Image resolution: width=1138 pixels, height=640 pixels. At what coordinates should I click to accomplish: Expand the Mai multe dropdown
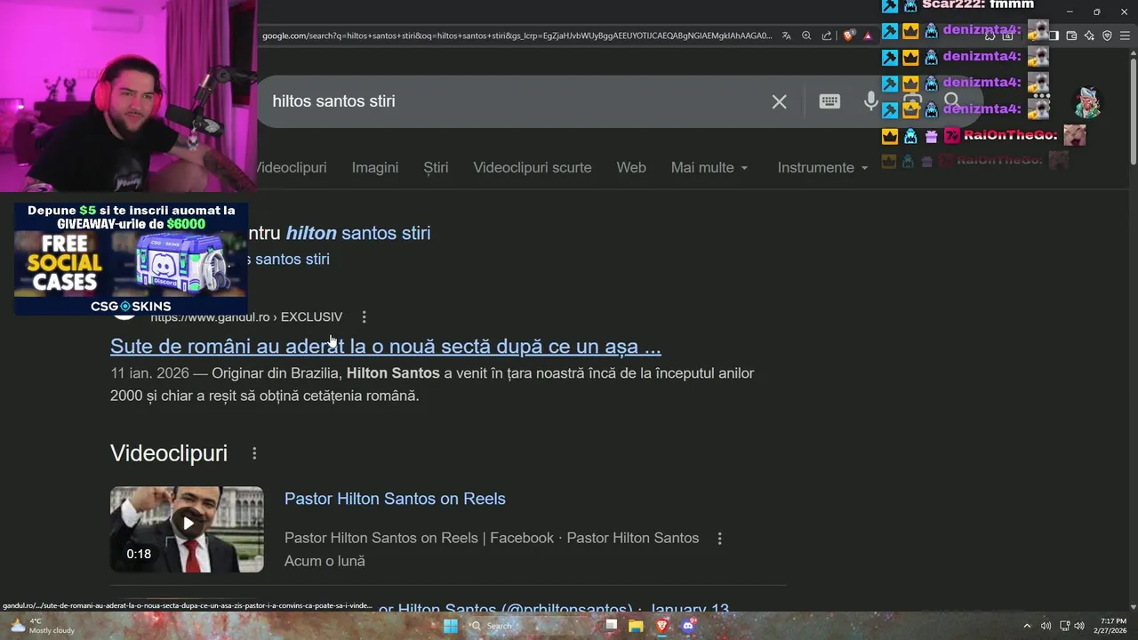pyautogui.click(x=709, y=167)
